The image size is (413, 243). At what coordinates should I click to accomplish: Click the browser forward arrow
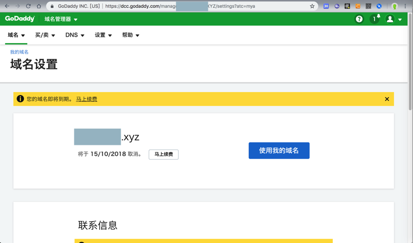tap(17, 6)
